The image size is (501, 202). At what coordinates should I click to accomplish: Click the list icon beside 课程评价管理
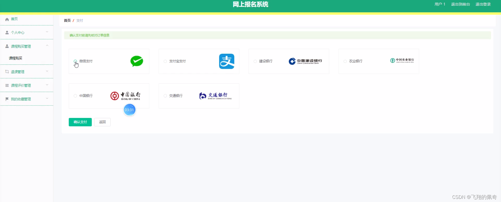[x=7, y=85]
